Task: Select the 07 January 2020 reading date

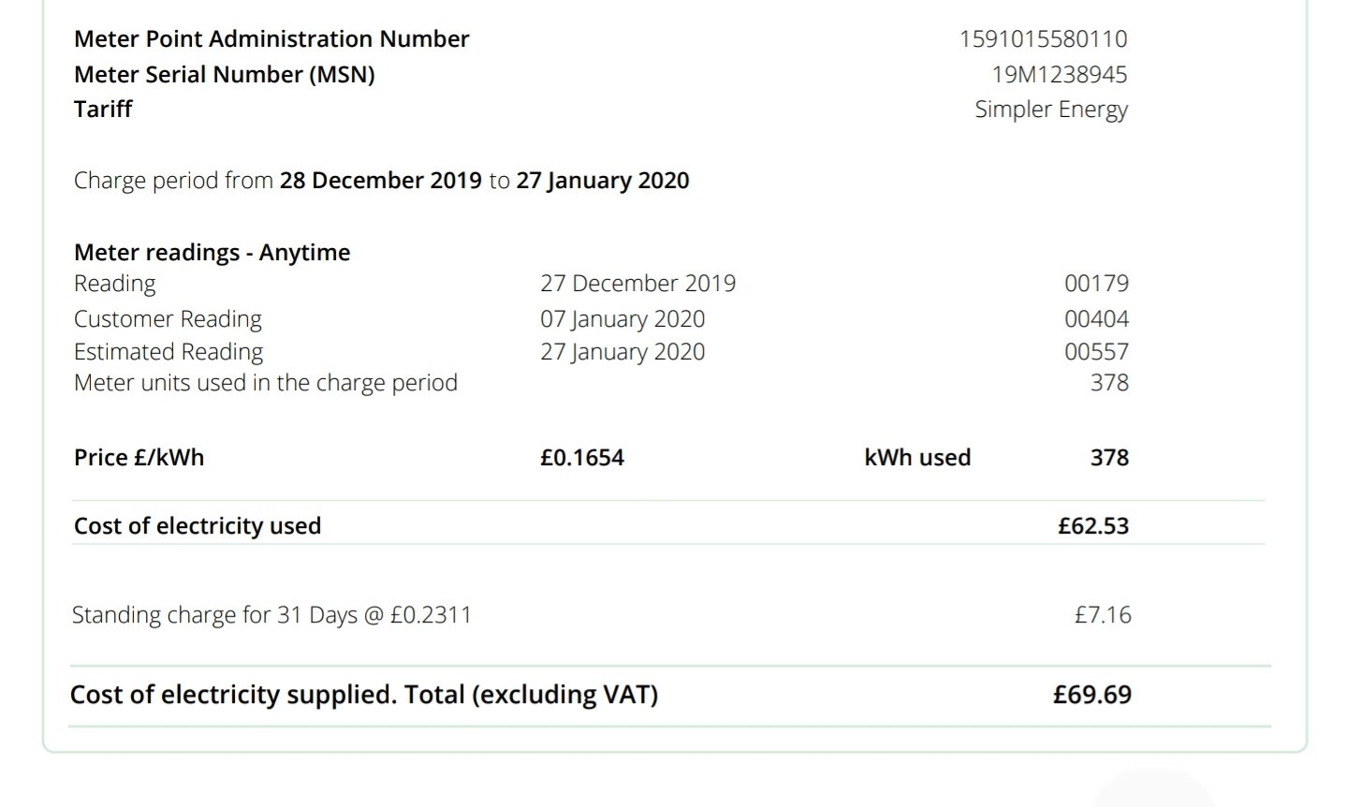Action: pos(622,319)
